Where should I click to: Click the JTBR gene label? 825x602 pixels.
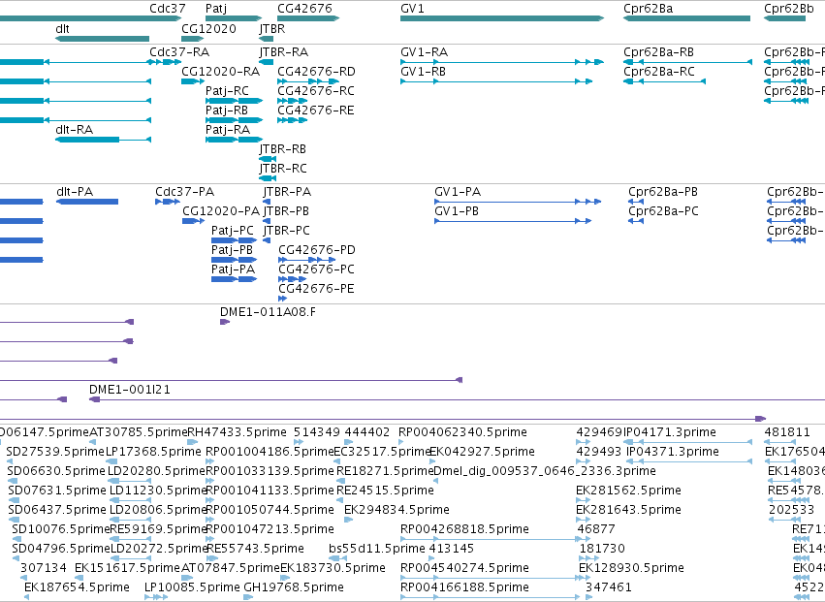point(272,28)
